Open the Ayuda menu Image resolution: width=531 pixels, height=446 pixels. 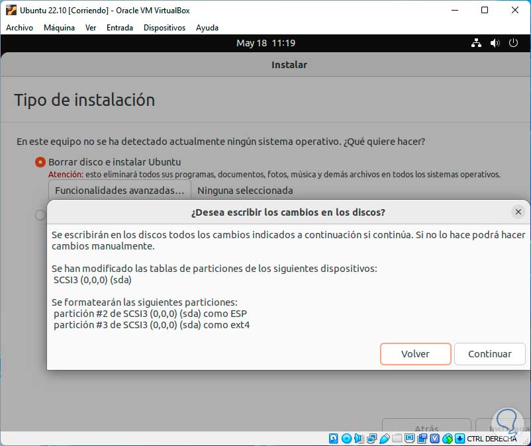(x=207, y=28)
